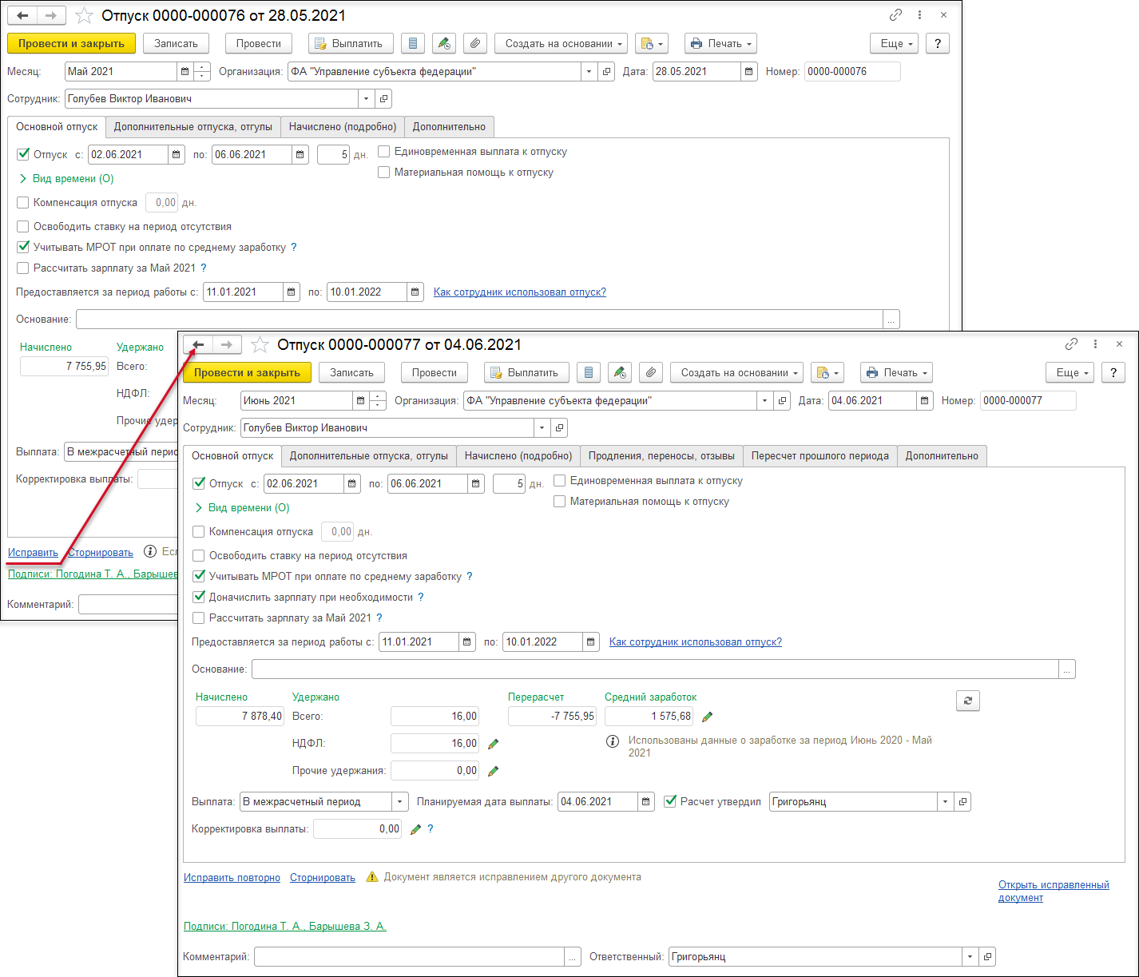Open Дополнительно tab in back window
Viewport: 1139px width, 977px height.
click(449, 126)
